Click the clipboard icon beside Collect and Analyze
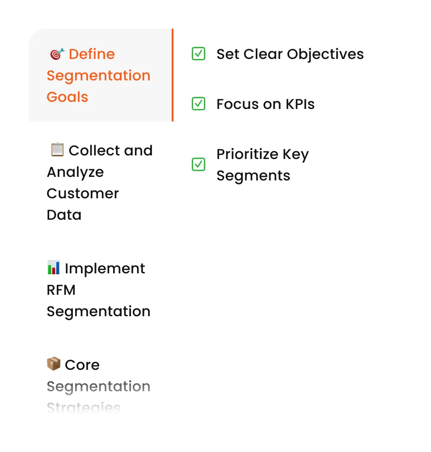Image resolution: width=431 pixels, height=452 pixels. [57, 150]
